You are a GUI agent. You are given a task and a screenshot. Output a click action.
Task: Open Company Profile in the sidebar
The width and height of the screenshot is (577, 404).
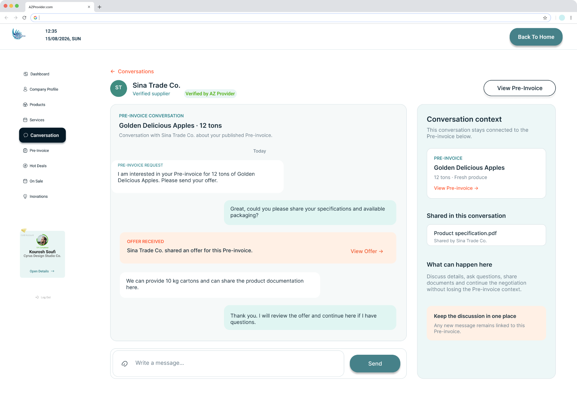point(41,89)
